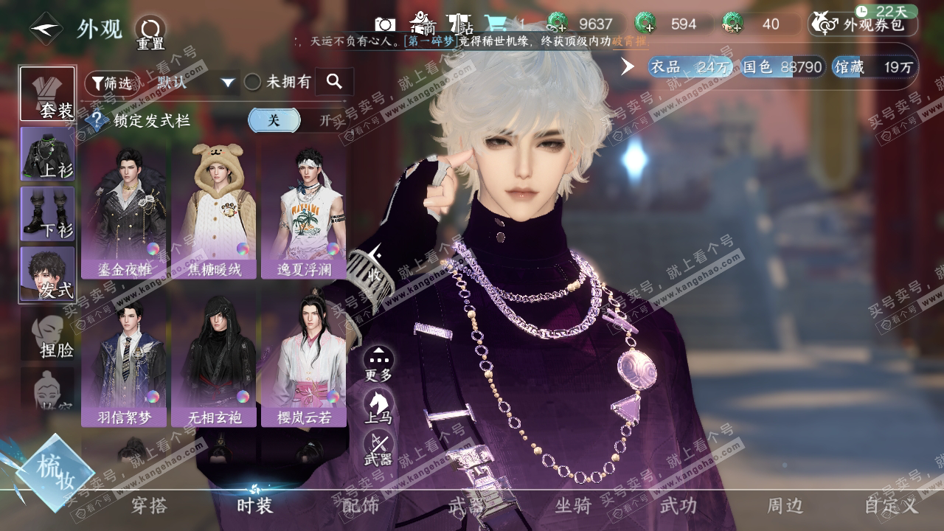Open the 站 wardrobe icon in top bar
This screenshot has height=531, width=944.
(462, 24)
